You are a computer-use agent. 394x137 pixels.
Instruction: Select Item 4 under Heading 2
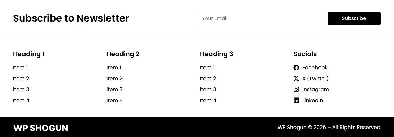tap(114, 100)
